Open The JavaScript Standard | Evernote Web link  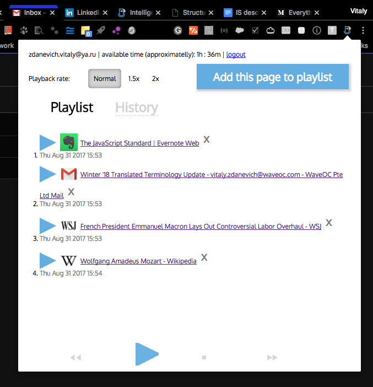(139, 143)
